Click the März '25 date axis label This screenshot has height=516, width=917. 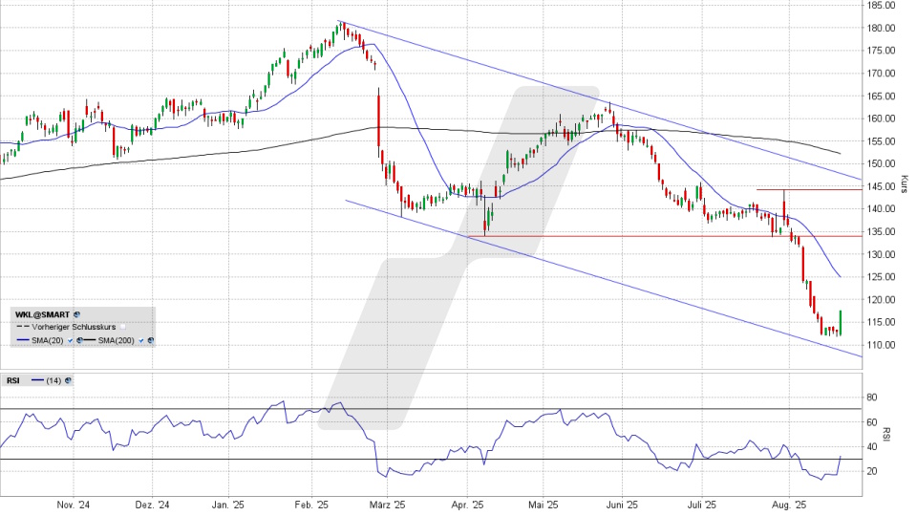tap(387, 505)
